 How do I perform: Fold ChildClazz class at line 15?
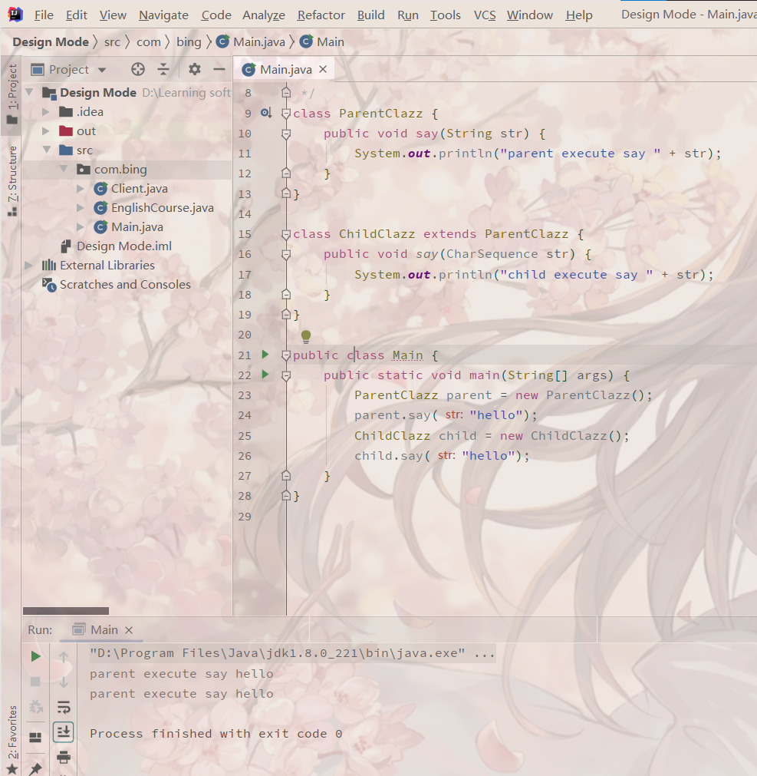[x=286, y=235]
